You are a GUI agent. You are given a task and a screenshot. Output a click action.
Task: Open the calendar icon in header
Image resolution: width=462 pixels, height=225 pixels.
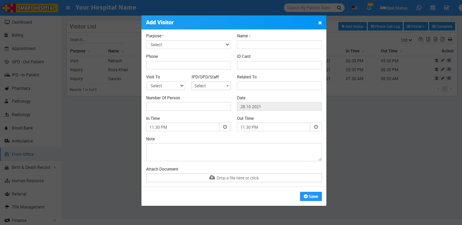click(433, 8)
